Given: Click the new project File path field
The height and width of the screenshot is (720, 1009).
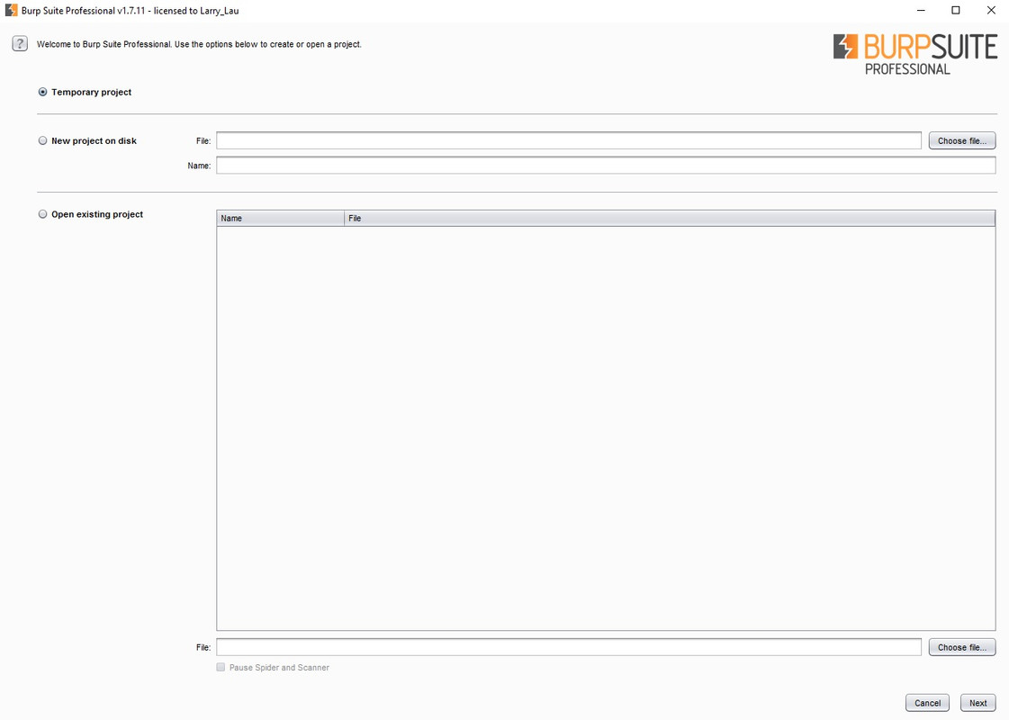Looking at the screenshot, I should pos(569,140).
